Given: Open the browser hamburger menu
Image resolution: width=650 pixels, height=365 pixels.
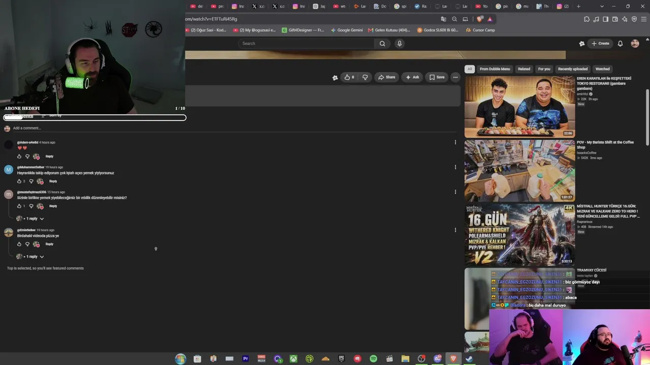Looking at the screenshot, I should pos(643,19).
